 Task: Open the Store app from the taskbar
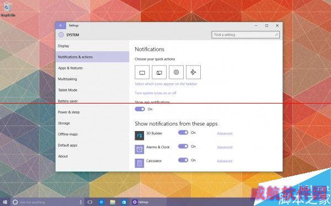124,202
